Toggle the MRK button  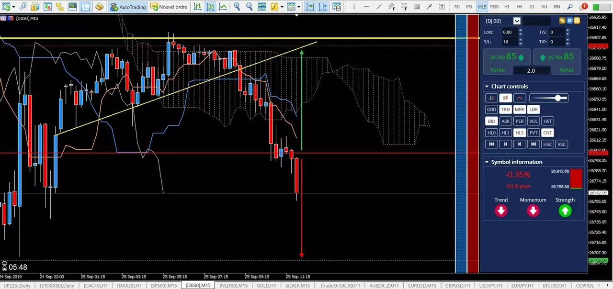[x=520, y=110]
